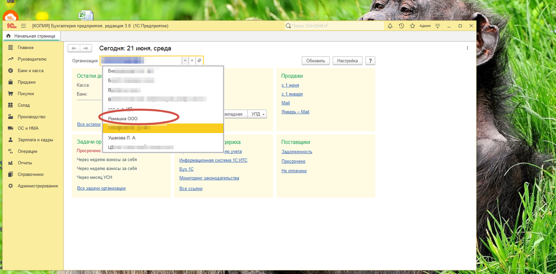Open suppliers Задолженность link
Screen dimensions: 556x274
pyautogui.click(x=297, y=152)
